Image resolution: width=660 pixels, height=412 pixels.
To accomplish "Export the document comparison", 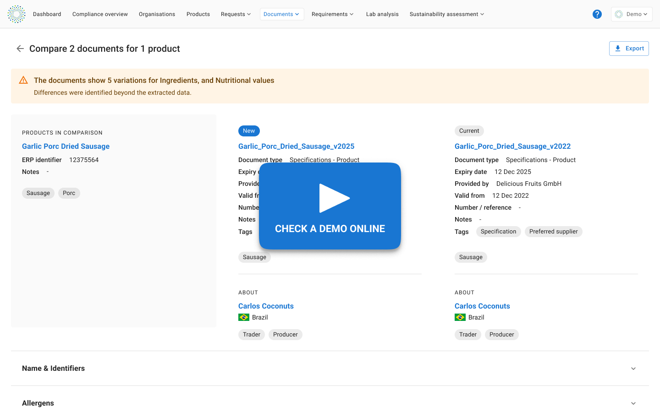I will [629, 49].
